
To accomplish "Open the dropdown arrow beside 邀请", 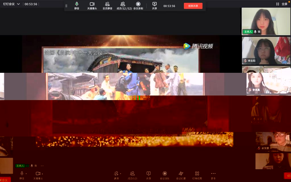I will click(x=120, y=174).
